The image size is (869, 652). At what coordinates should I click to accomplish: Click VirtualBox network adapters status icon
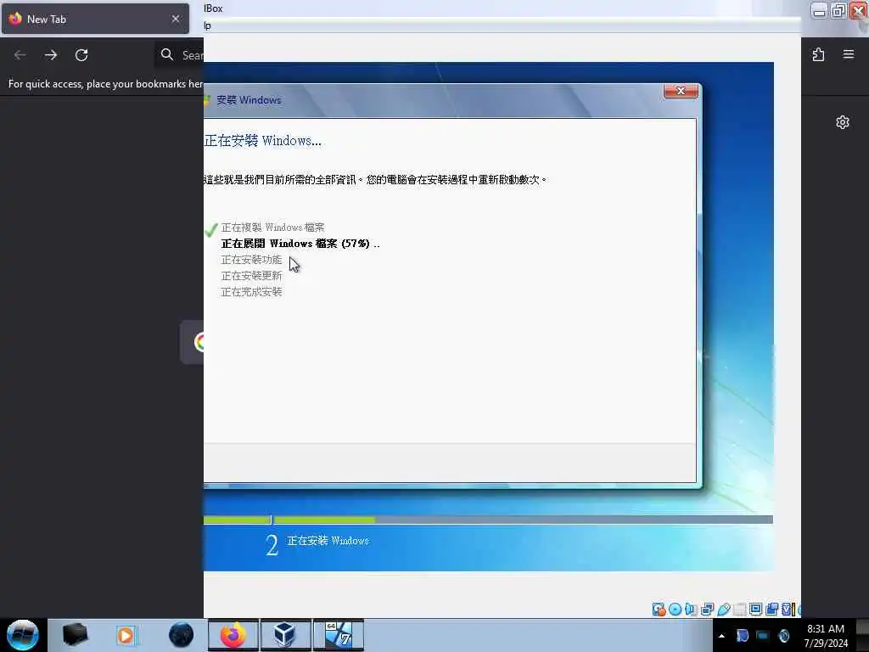click(x=707, y=610)
